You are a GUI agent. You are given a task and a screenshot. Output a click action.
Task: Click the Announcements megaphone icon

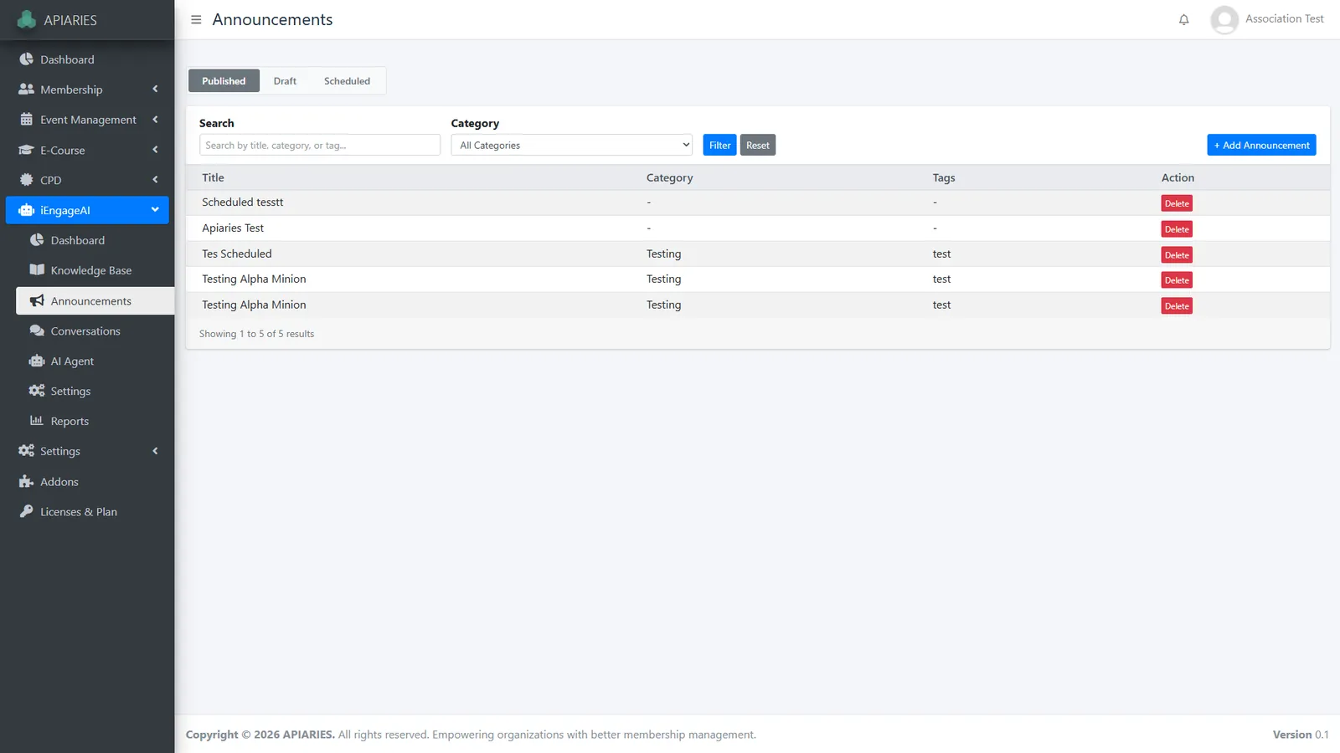37,300
